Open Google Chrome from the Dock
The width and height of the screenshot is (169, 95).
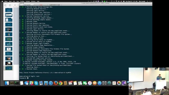tap(60, 83)
